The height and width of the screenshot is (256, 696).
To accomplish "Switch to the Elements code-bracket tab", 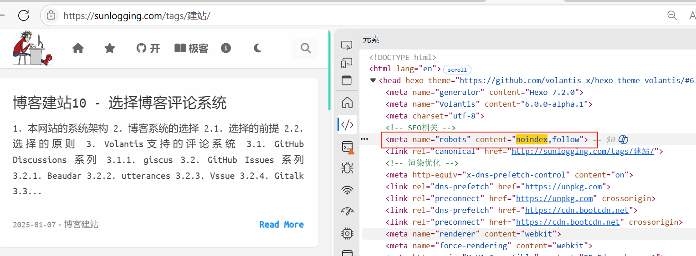I will coord(347,124).
